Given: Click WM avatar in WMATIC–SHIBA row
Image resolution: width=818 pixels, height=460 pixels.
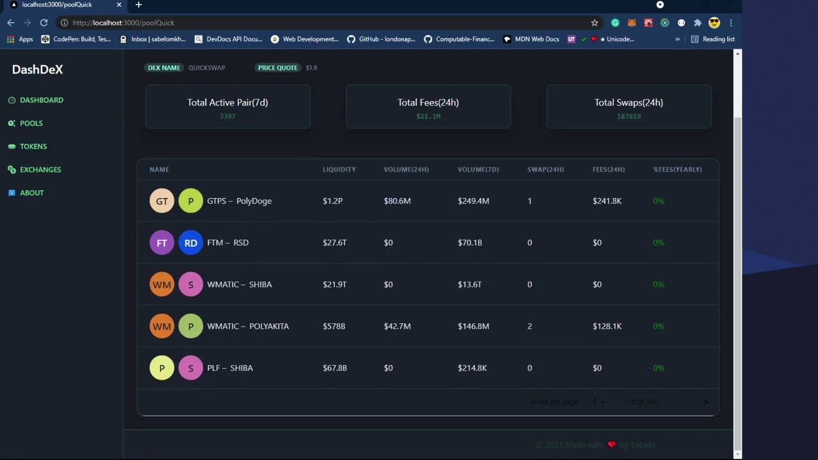Looking at the screenshot, I should coord(162,284).
